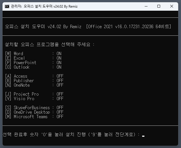Image resolution: width=181 pixels, height=148 pixels.
Task: Click the OFF status next to Project Pro
Action: (x=60, y=94)
